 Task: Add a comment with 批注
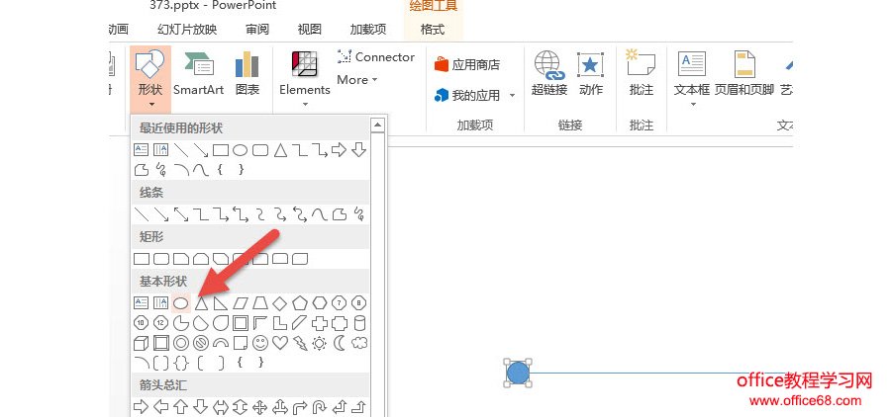(x=641, y=74)
